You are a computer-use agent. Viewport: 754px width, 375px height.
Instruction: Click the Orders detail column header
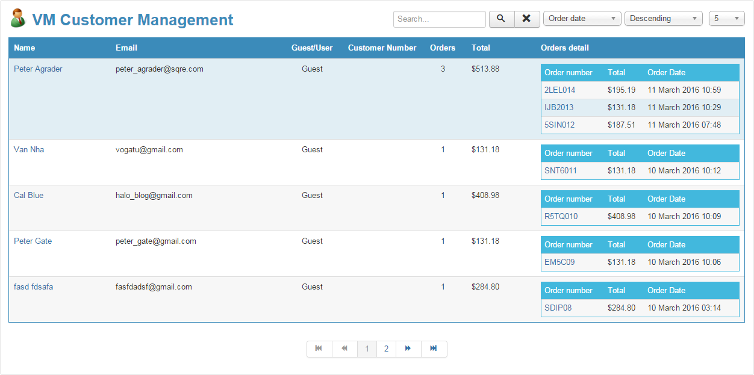click(x=565, y=48)
